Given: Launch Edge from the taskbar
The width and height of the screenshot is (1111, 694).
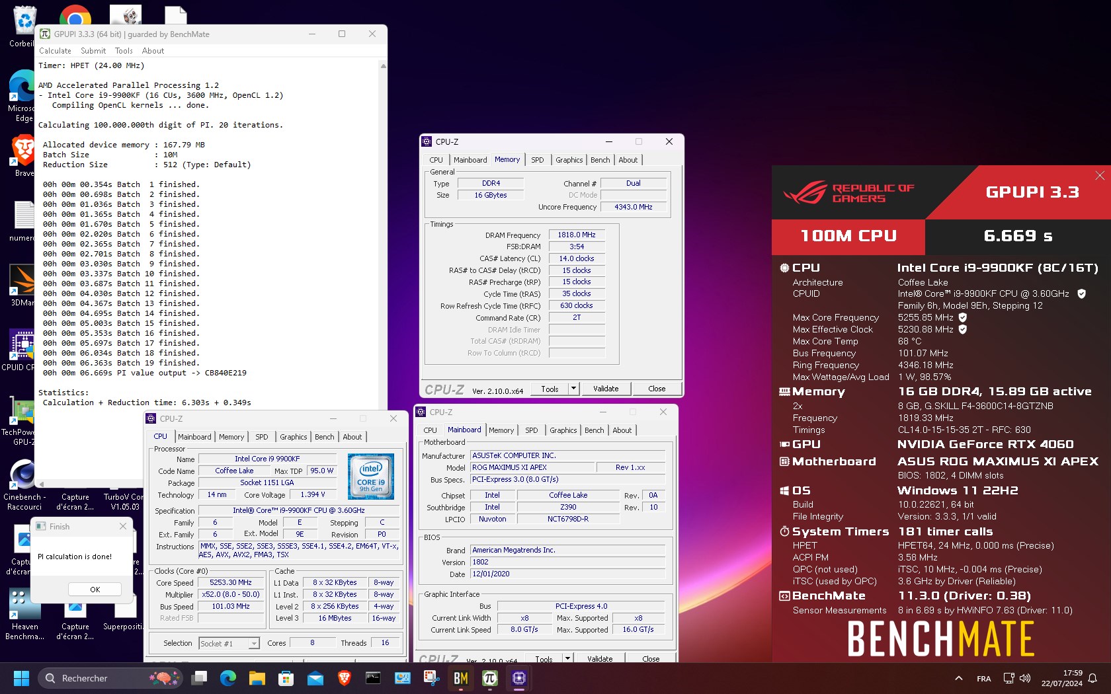Looking at the screenshot, I should (x=228, y=678).
